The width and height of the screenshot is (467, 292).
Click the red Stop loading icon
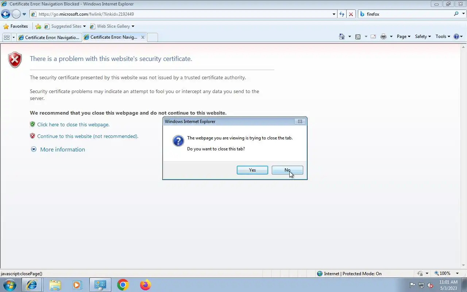pyautogui.click(x=351, y=14)
